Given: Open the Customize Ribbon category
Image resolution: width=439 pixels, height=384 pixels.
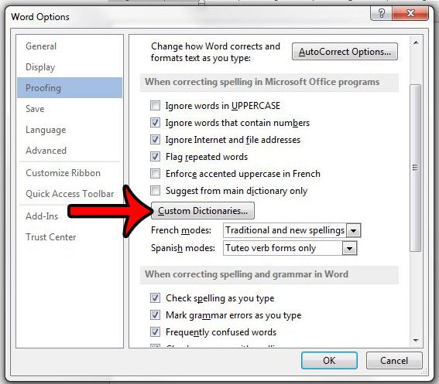Looking at the screenshot, I should coord(70,173).
